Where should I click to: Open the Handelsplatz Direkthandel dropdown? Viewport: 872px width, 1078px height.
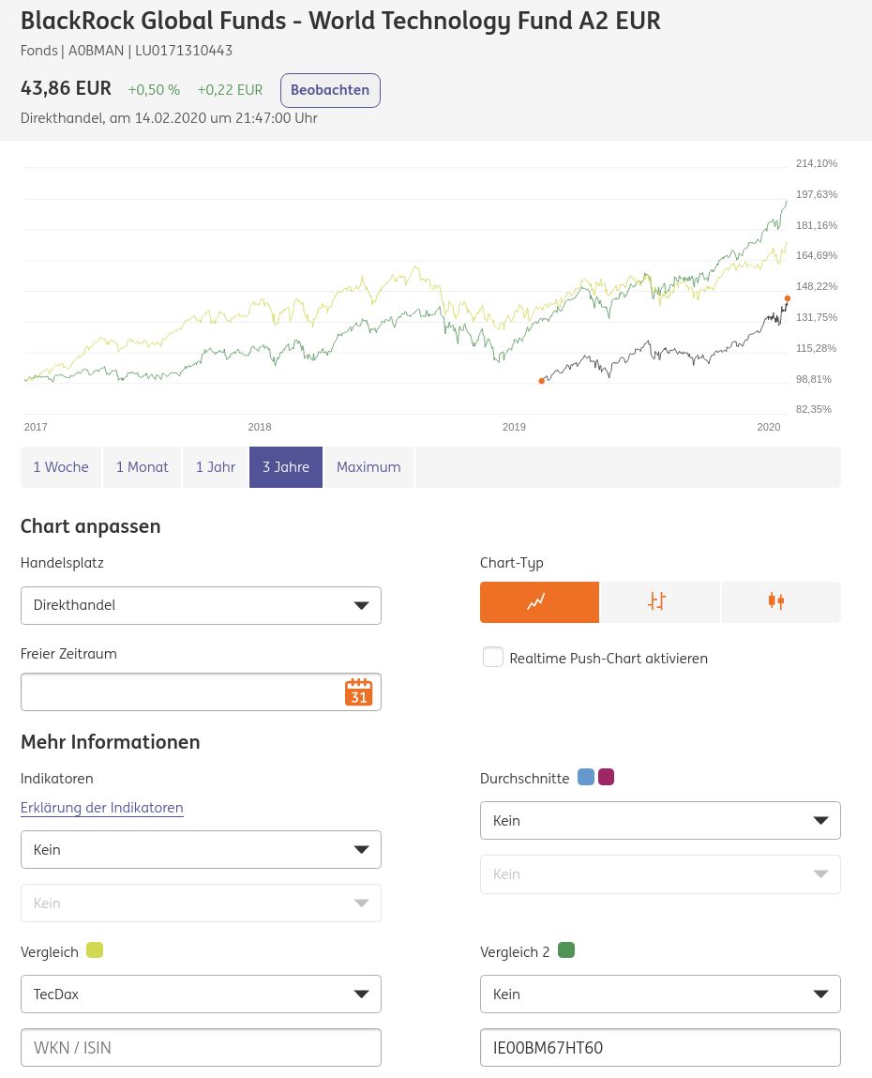click(x=201, y=605)
